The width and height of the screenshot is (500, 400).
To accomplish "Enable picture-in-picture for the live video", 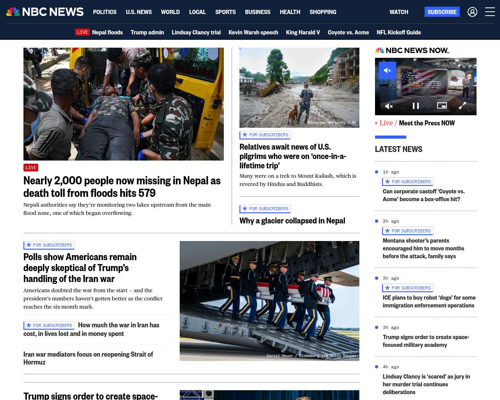I will point(442,105).
